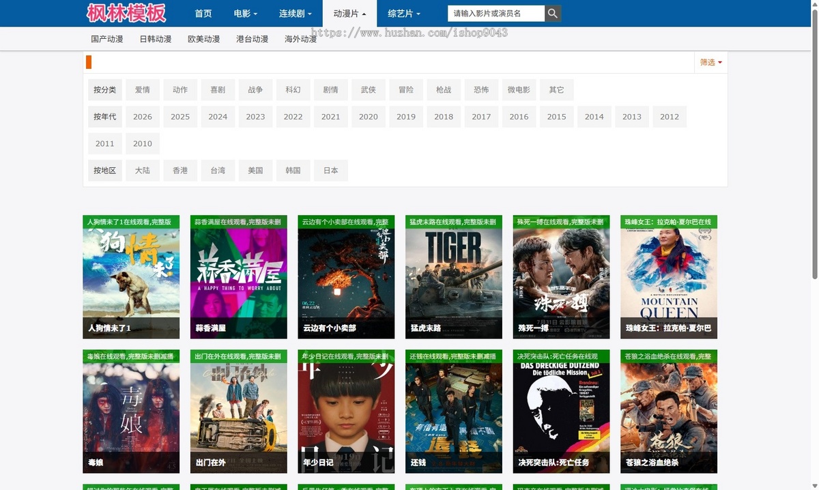819x490 pixels.
Task: Click the 枫林模板 site logo
Action: [x=126, y=13]
